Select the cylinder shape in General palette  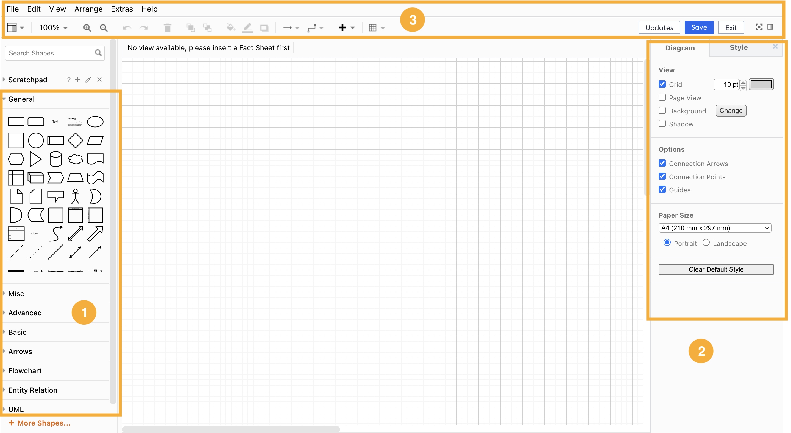55,159
